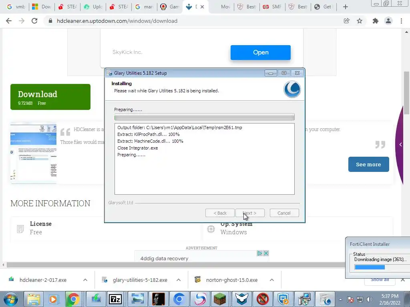Expand options for glary-utilities-5-182.exe download

[179, 280]
